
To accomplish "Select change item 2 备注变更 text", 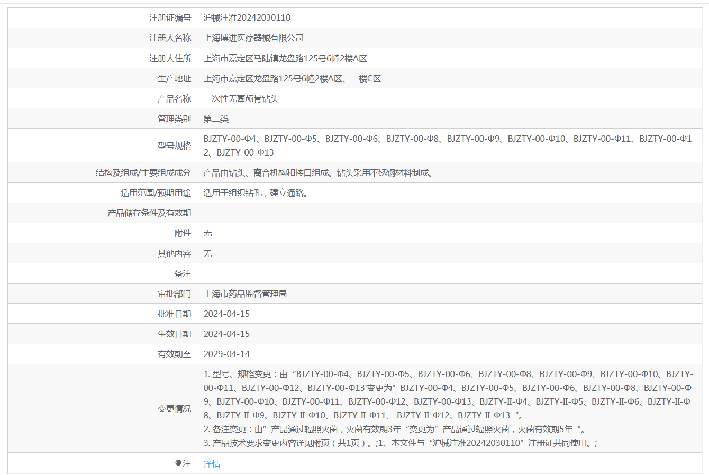I will point(395,429).
